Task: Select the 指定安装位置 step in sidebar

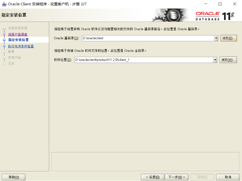Action: [18, 40]
